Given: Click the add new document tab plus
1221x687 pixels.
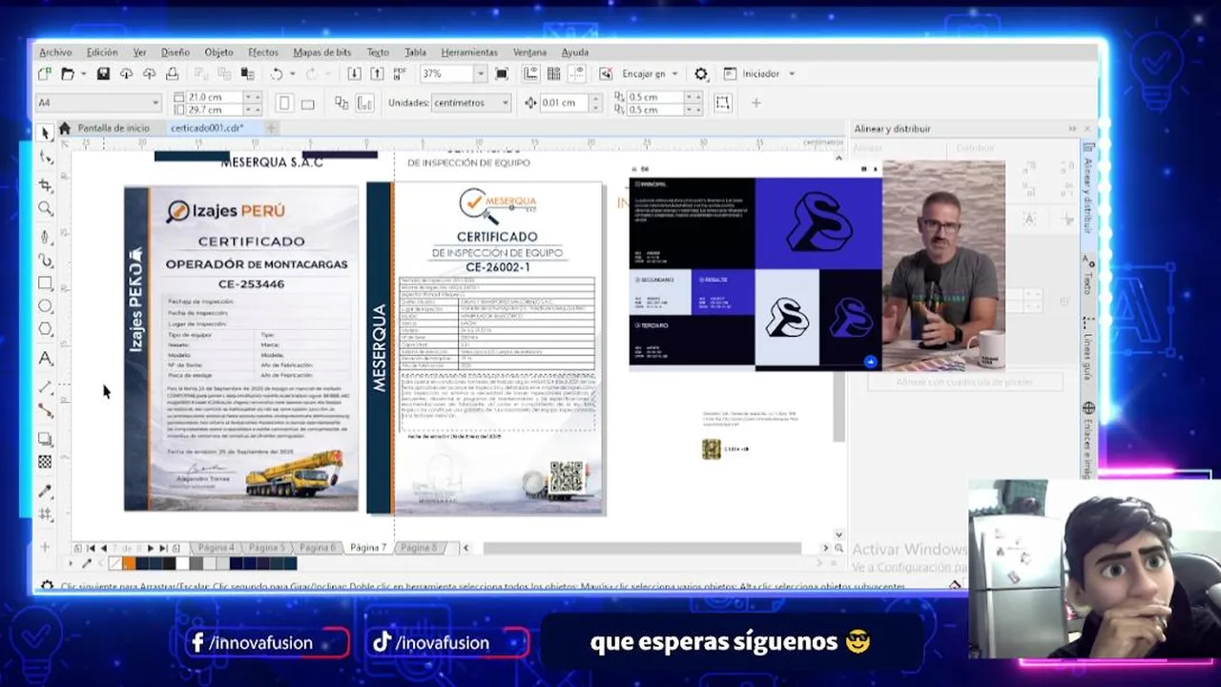Looking at the screenshot, I should [271, 128].
